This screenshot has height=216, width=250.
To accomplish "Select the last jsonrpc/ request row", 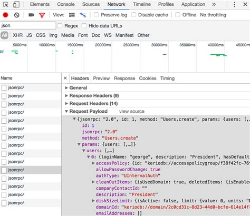I will tap(31, 203).
